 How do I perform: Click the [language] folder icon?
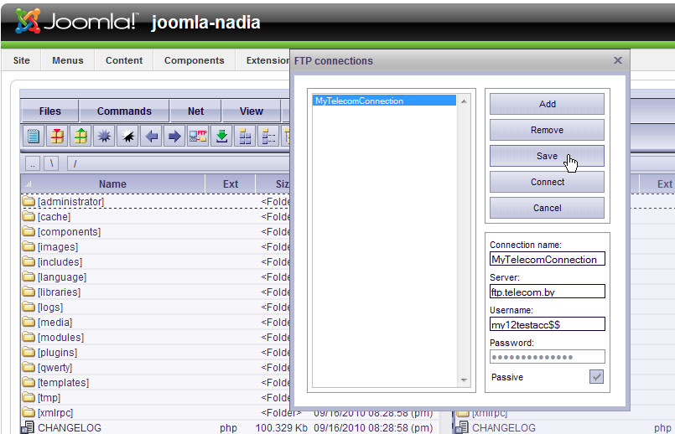[29, 276]
